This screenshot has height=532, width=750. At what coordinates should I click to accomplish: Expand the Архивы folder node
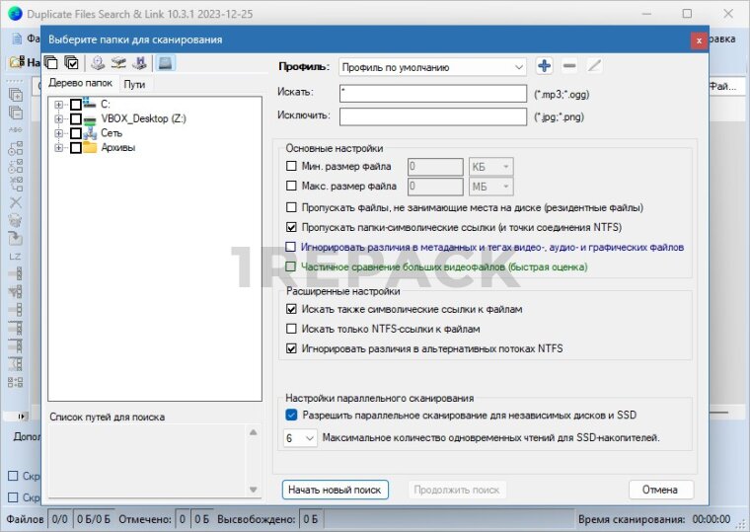coord(59,148)
